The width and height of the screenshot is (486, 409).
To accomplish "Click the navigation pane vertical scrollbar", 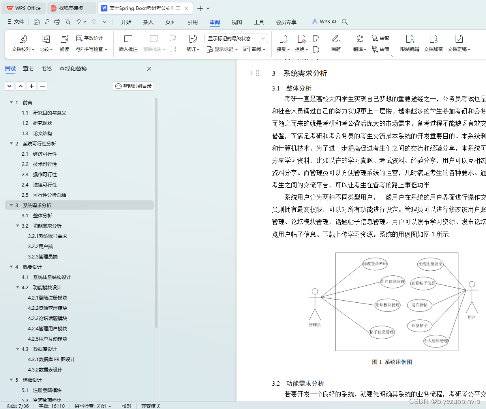I will click(156, 213).
